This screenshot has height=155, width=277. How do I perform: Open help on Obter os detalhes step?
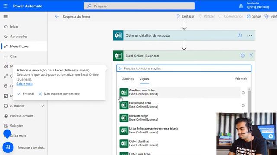tap(240, 35)
